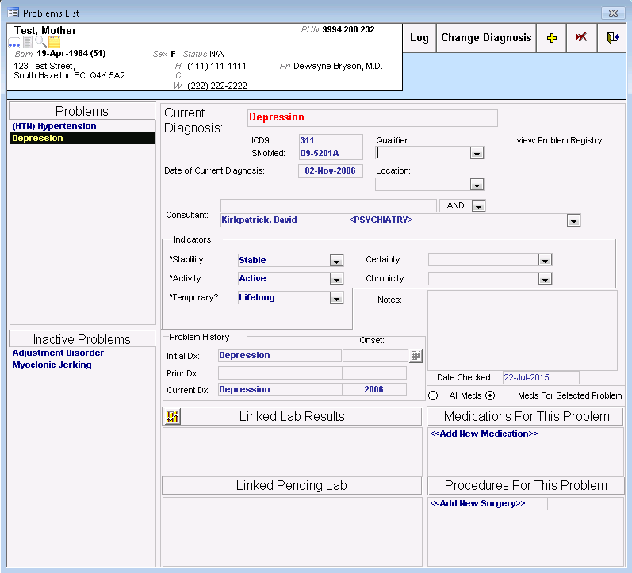This screenshot has width=632, height=573.
Task: Open the Stability dropdown arrow
Action: pyautogui.click(x=336, y=260)
